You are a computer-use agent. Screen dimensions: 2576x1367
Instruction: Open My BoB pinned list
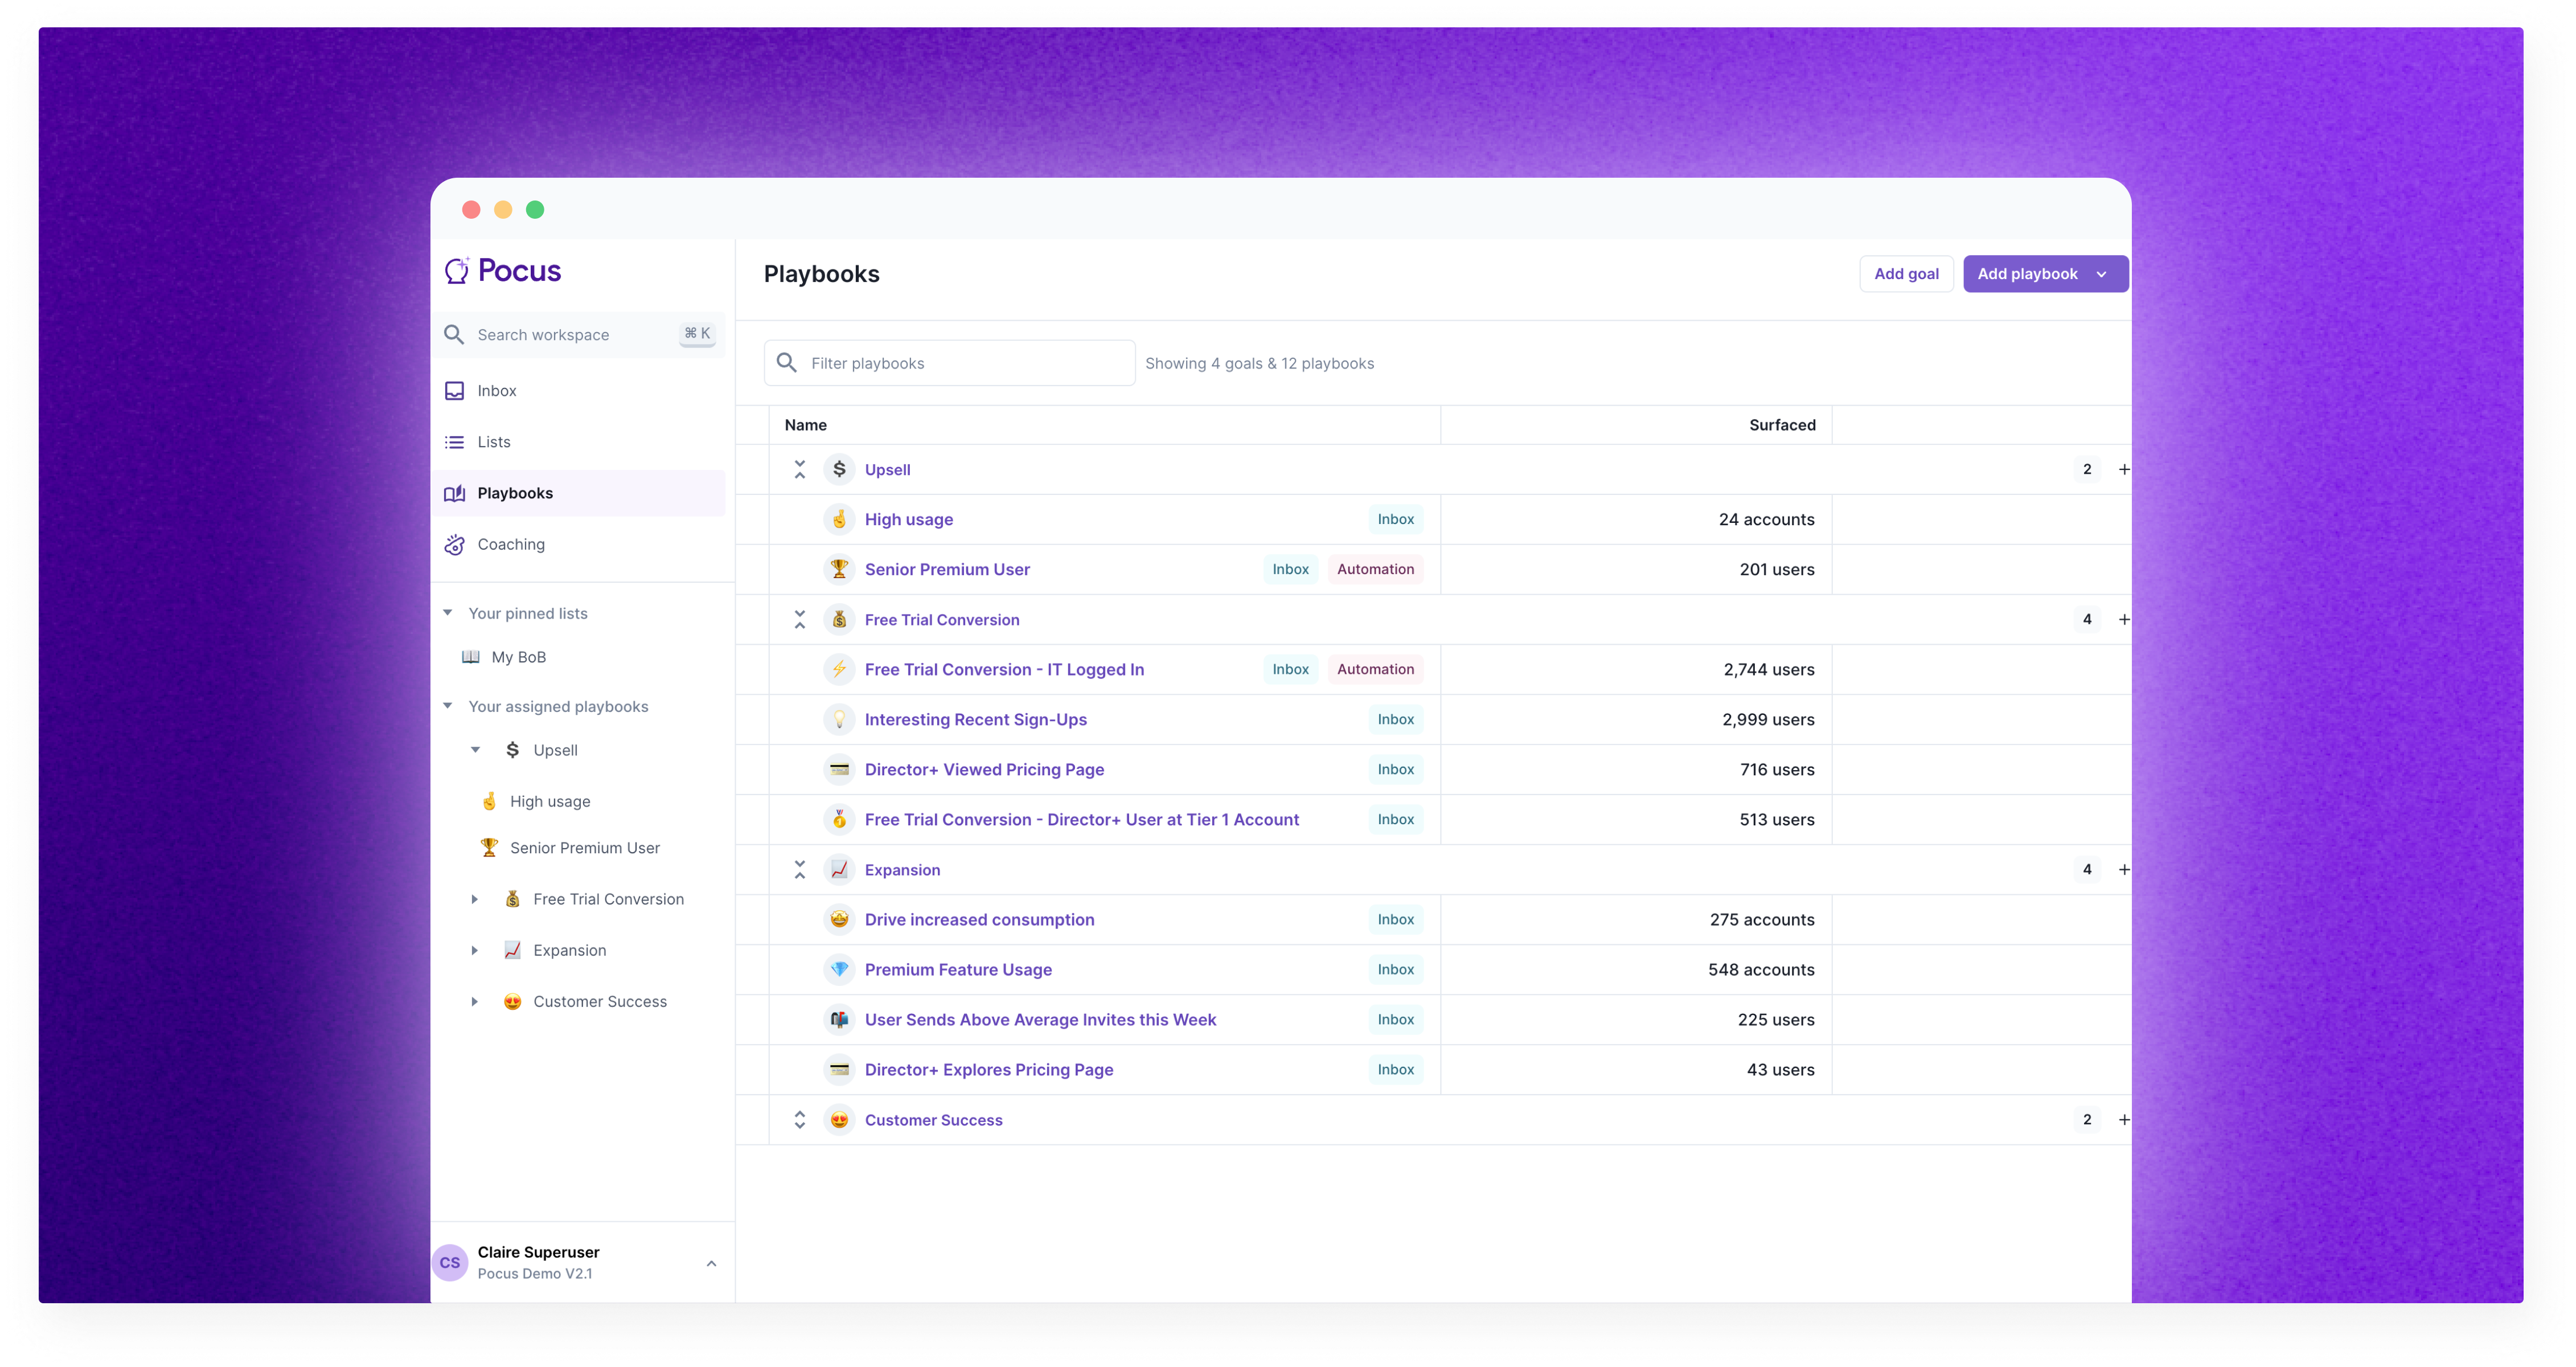[518, 657]
